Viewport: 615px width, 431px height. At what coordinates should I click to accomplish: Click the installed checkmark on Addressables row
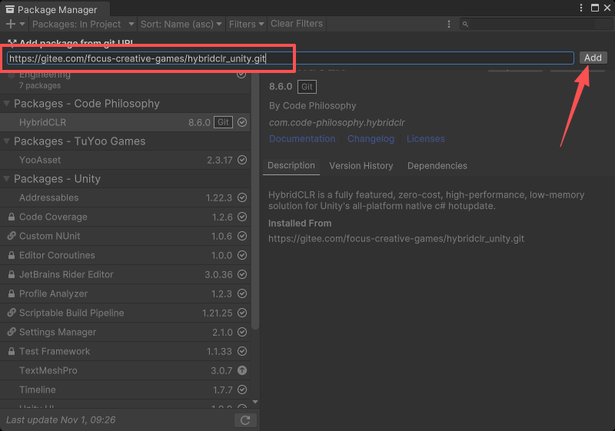click(242, 197)
